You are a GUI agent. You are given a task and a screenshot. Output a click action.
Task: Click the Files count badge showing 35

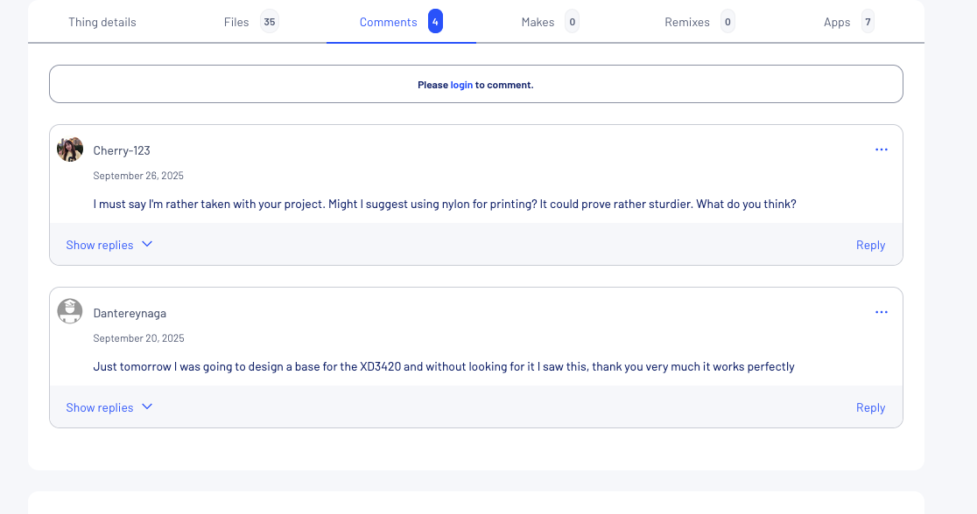click(x=270, y=22)
